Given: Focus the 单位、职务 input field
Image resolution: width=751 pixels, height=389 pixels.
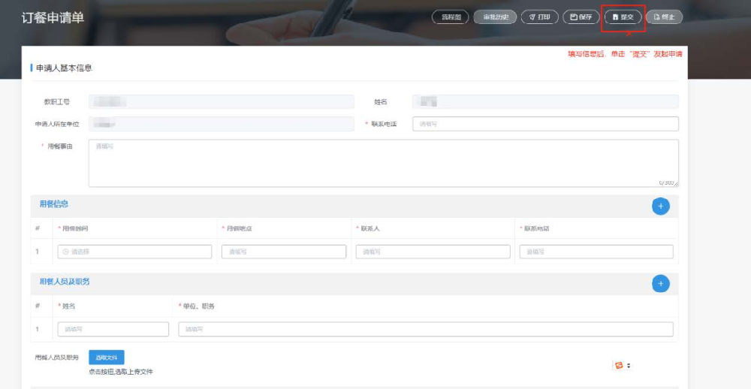Looking at the screenshot, I should (x=425, y=329).
